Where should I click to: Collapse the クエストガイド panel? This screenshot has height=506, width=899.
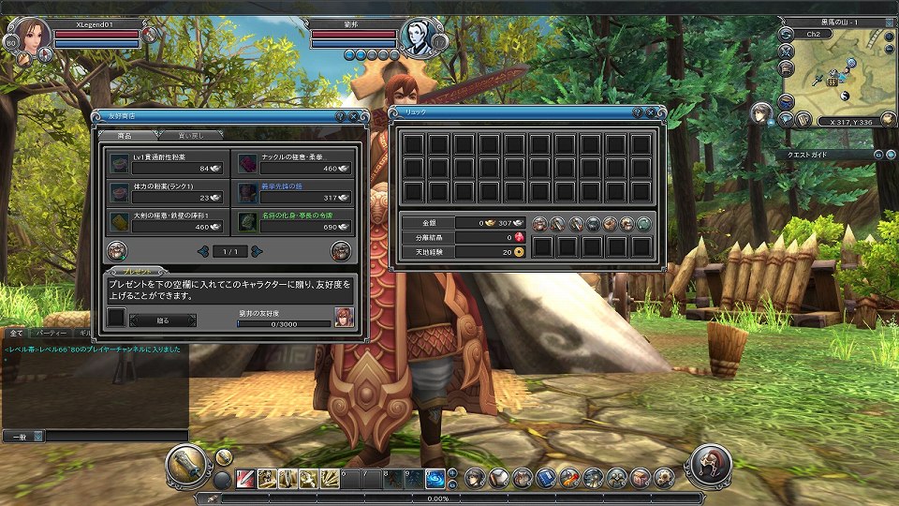pyautogui.click(x=877, y=155)
